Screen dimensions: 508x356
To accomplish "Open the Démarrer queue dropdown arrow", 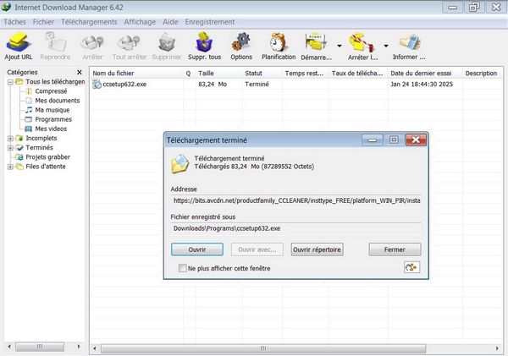I will coord(340,46).
